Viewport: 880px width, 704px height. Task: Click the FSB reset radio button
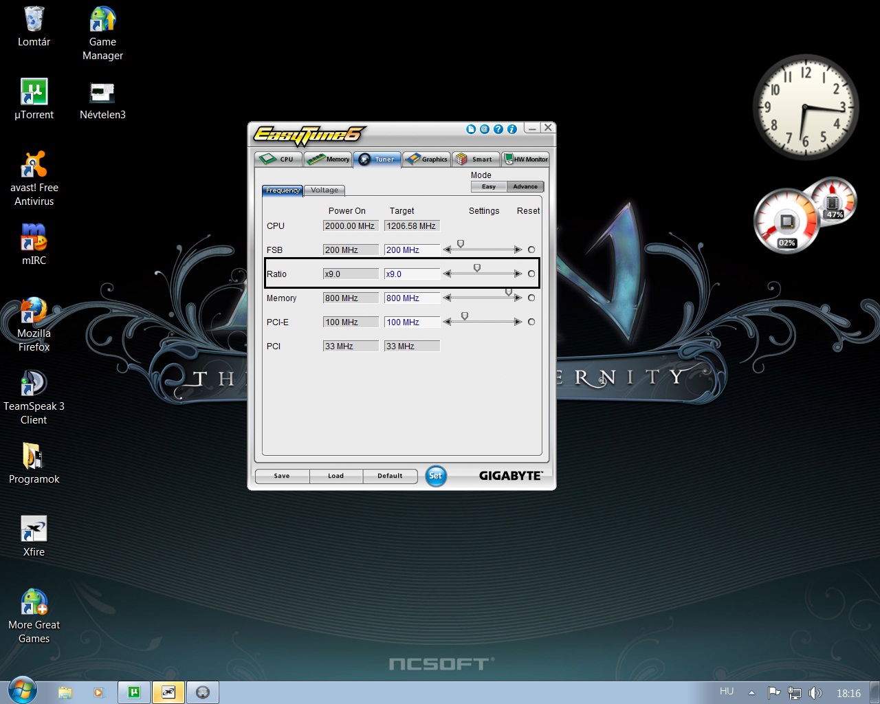tap(531, 250)
